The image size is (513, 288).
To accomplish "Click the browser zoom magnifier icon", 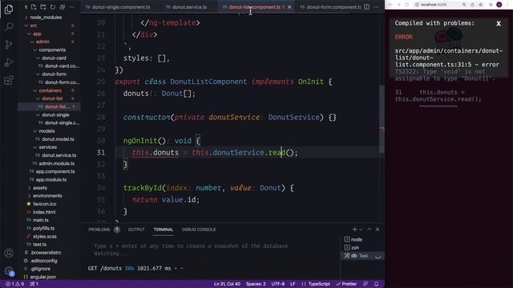I will [464, 5].
